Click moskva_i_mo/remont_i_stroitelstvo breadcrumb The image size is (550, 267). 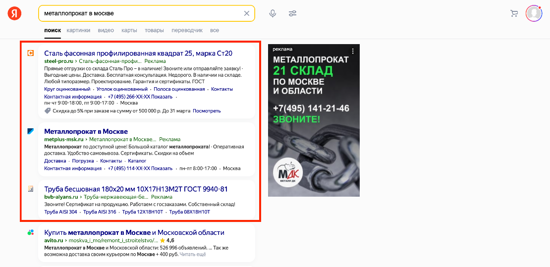pyautogui.click(x=113, y=241)
